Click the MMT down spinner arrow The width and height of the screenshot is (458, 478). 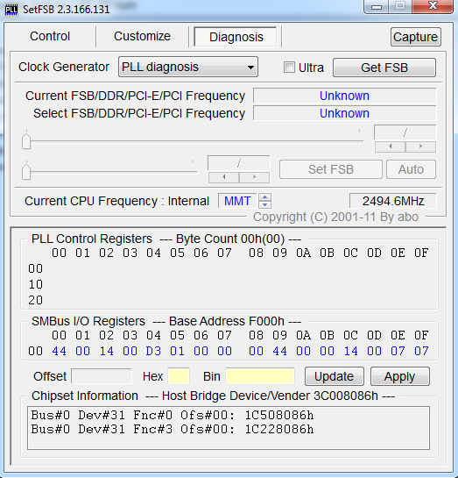[x=264, y=204]
